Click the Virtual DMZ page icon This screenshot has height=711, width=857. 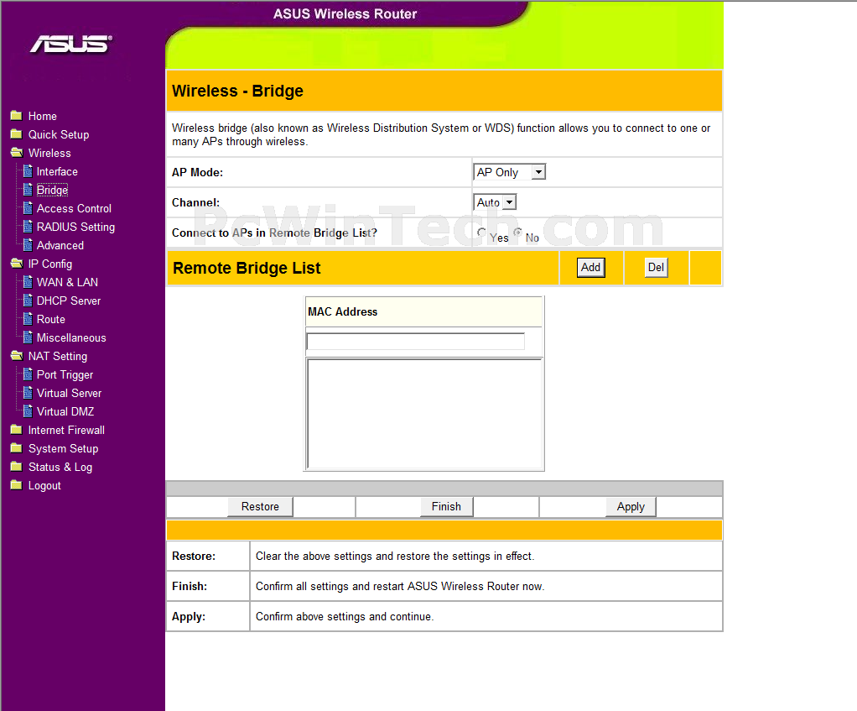coord(28,411)
